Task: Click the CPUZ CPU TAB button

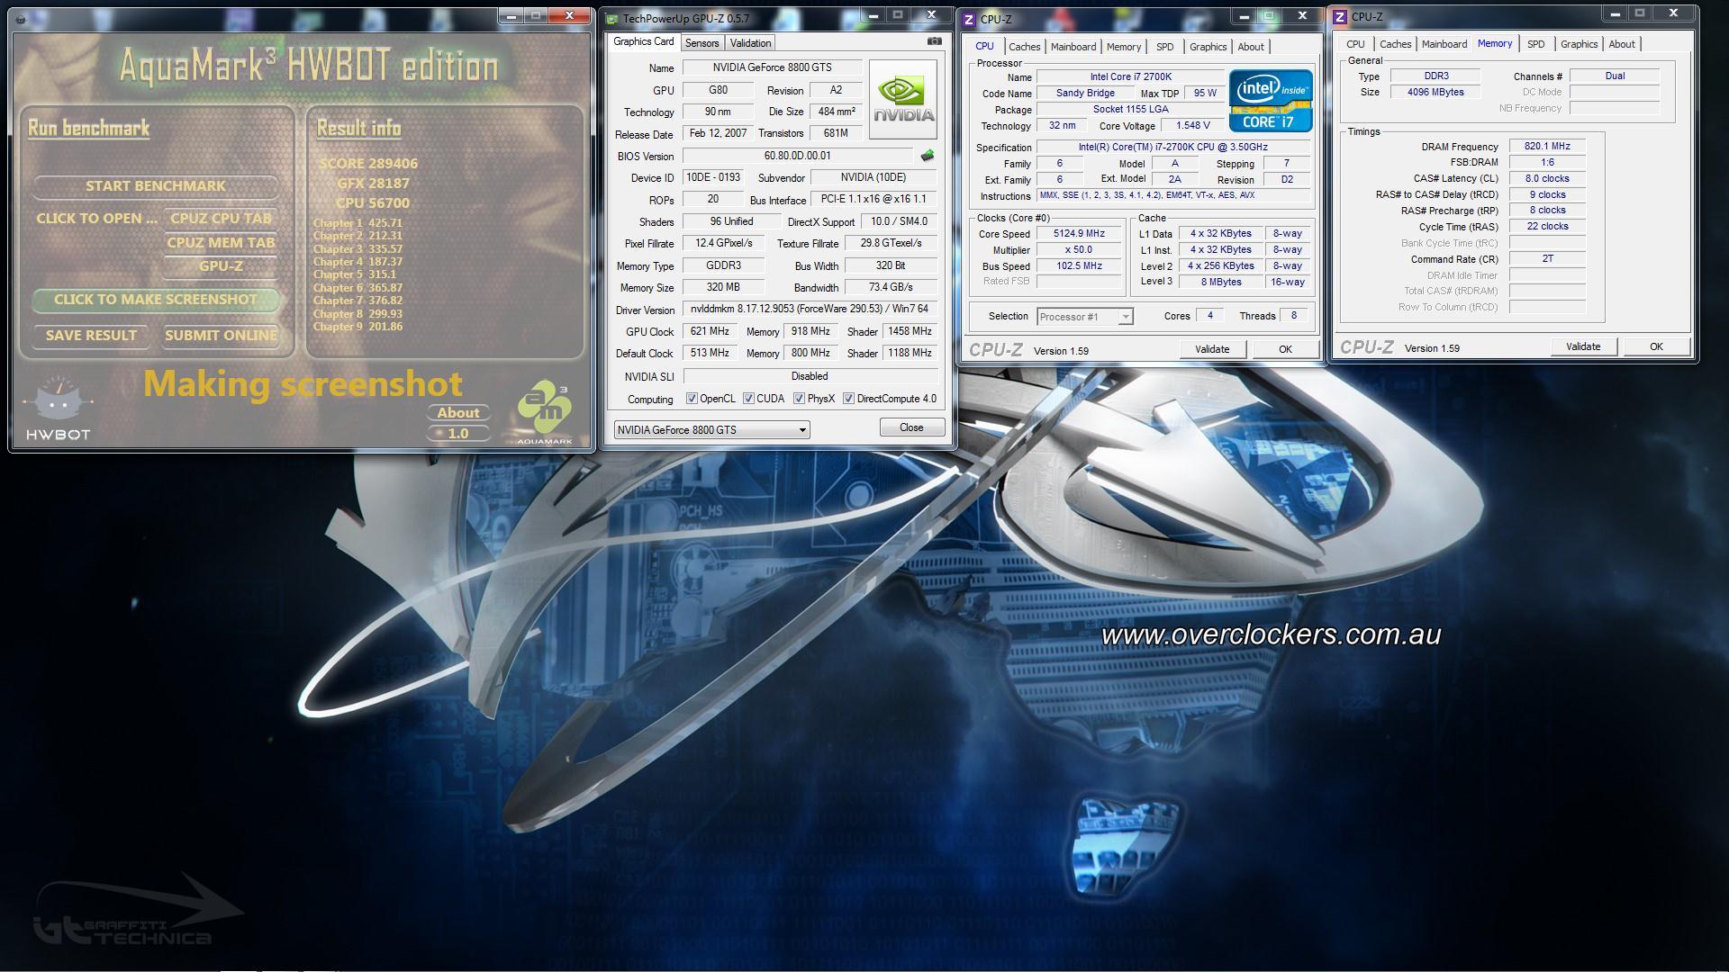Action: [221, 219]
